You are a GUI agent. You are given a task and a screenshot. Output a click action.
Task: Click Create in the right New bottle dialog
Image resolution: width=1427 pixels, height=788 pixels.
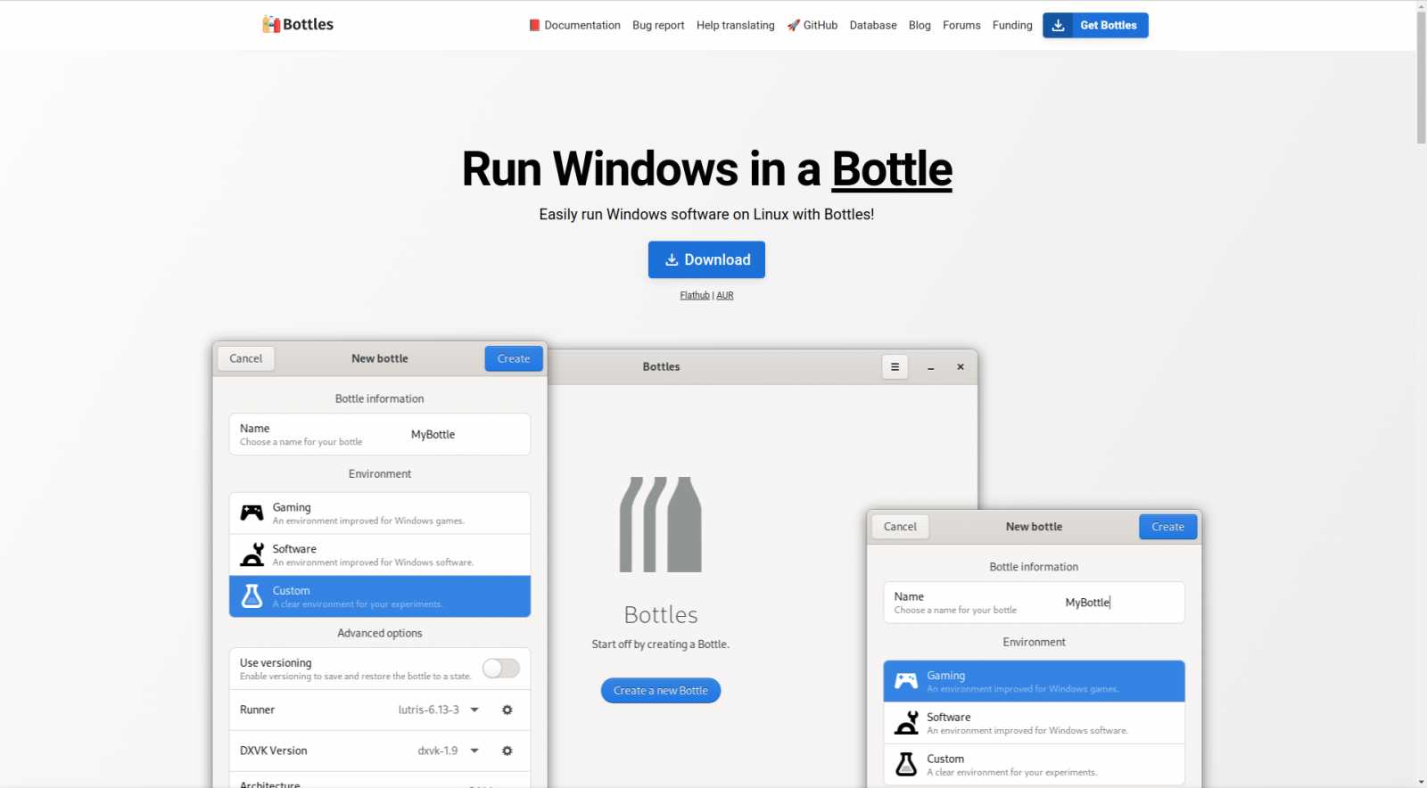click(x=1168, y=527)
